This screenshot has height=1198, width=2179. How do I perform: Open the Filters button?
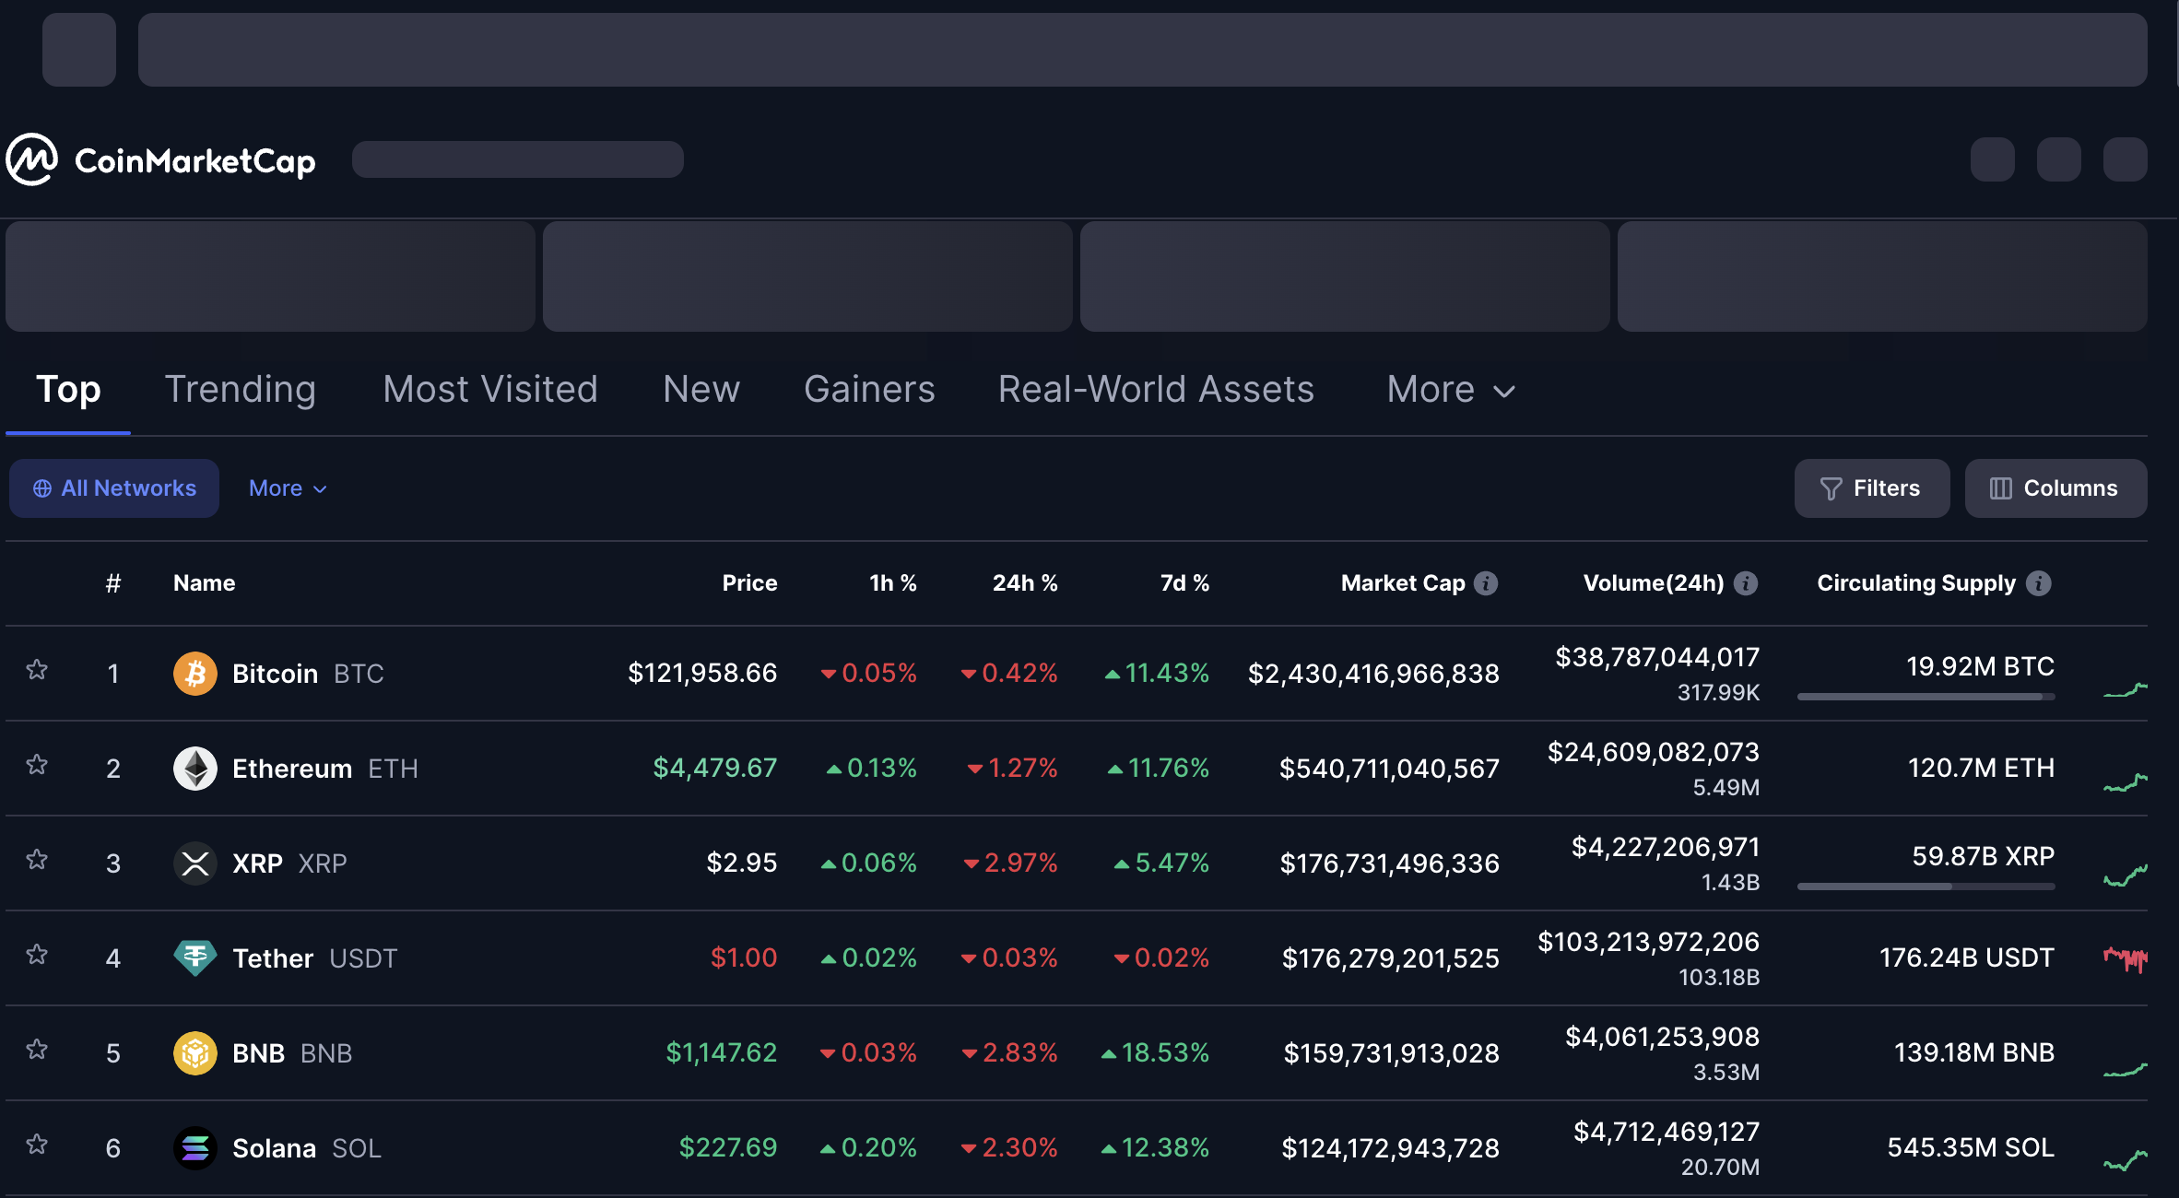pos(1871,488)
